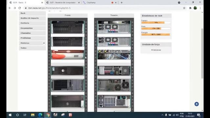This screenshot has width=210, height=118.
Task: Open the browser extensions puzzle icon
Action: coord(190,8)
